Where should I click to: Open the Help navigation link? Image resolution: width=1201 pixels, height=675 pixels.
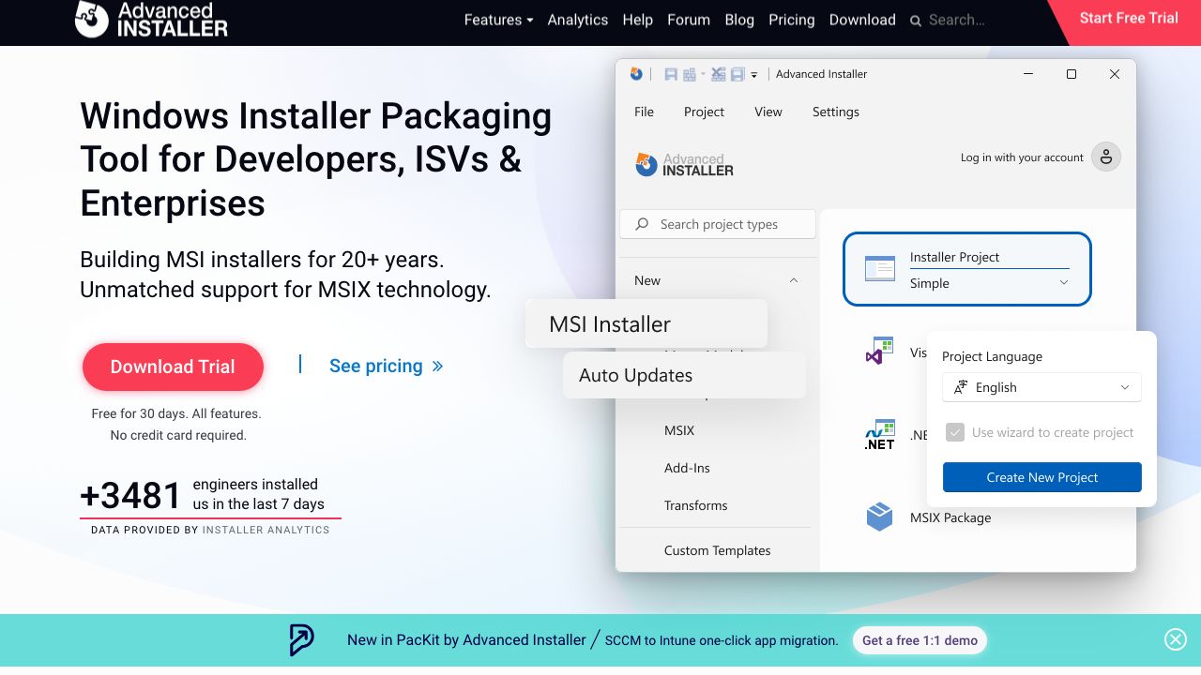[638, 20]
